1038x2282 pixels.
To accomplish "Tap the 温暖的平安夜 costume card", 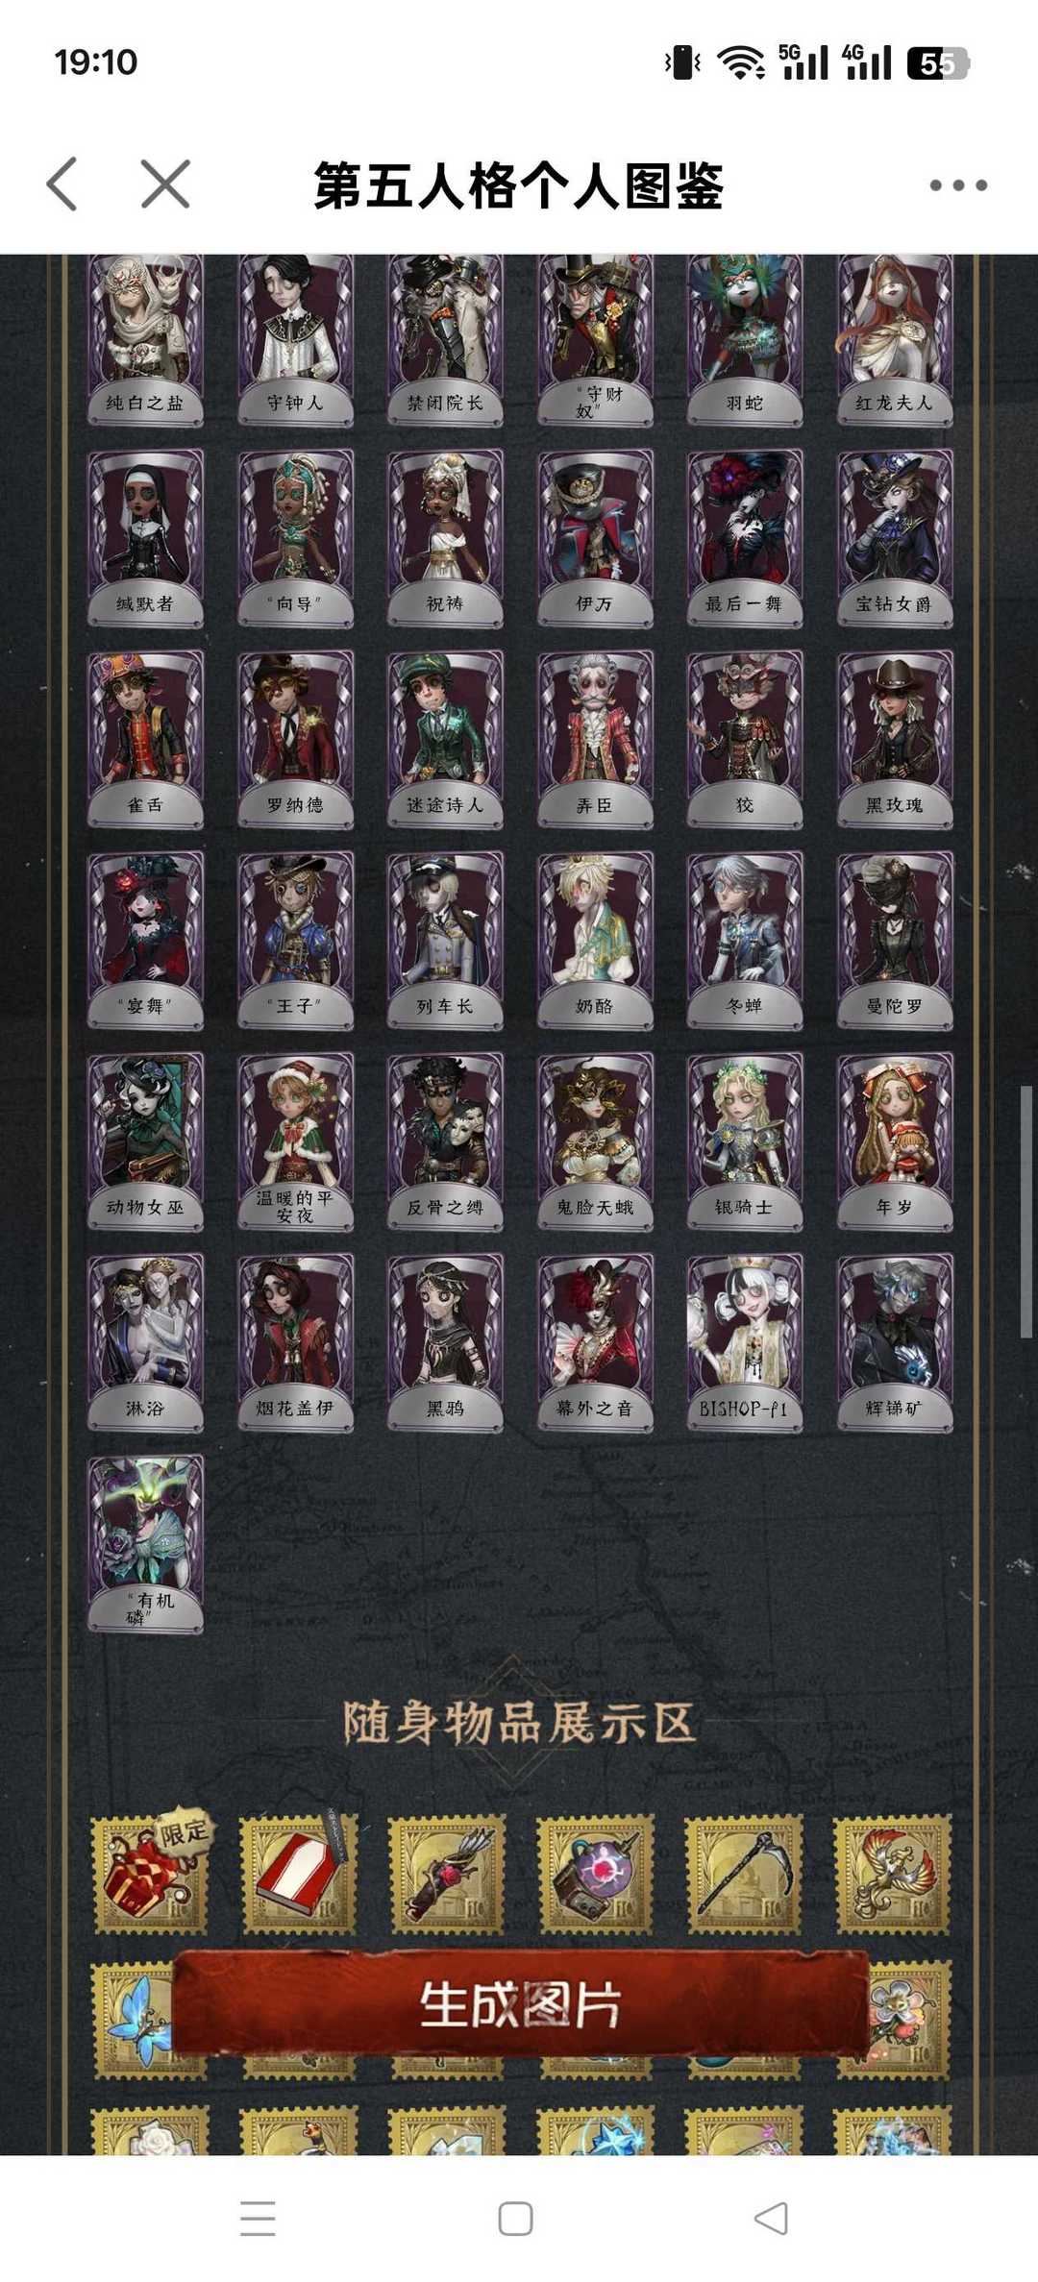I will click(x=295, y=1141).
